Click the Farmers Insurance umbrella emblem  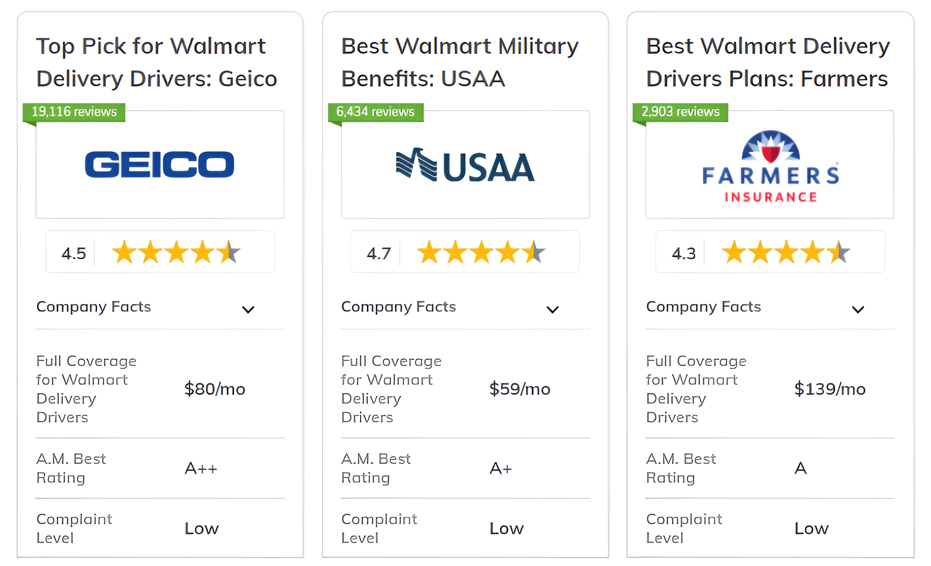click(770, 147)
